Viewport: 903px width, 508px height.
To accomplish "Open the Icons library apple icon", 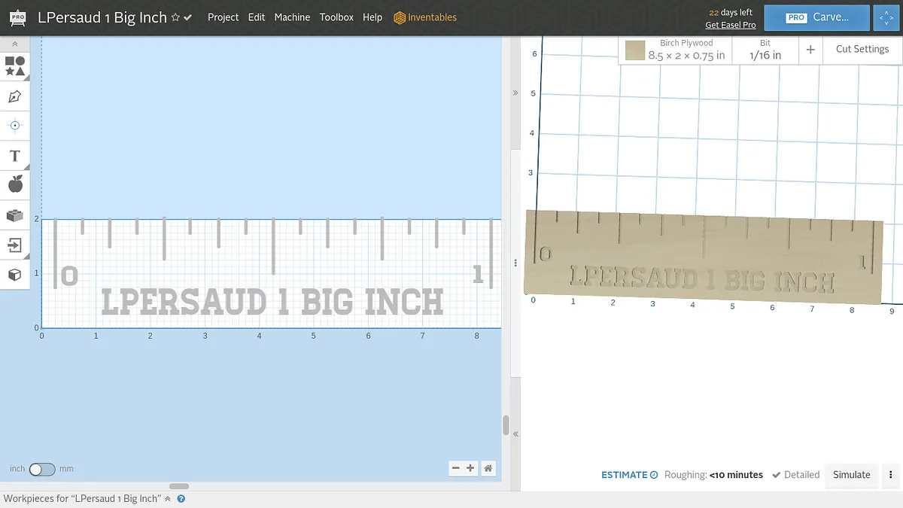I will [x=15, y=184].
